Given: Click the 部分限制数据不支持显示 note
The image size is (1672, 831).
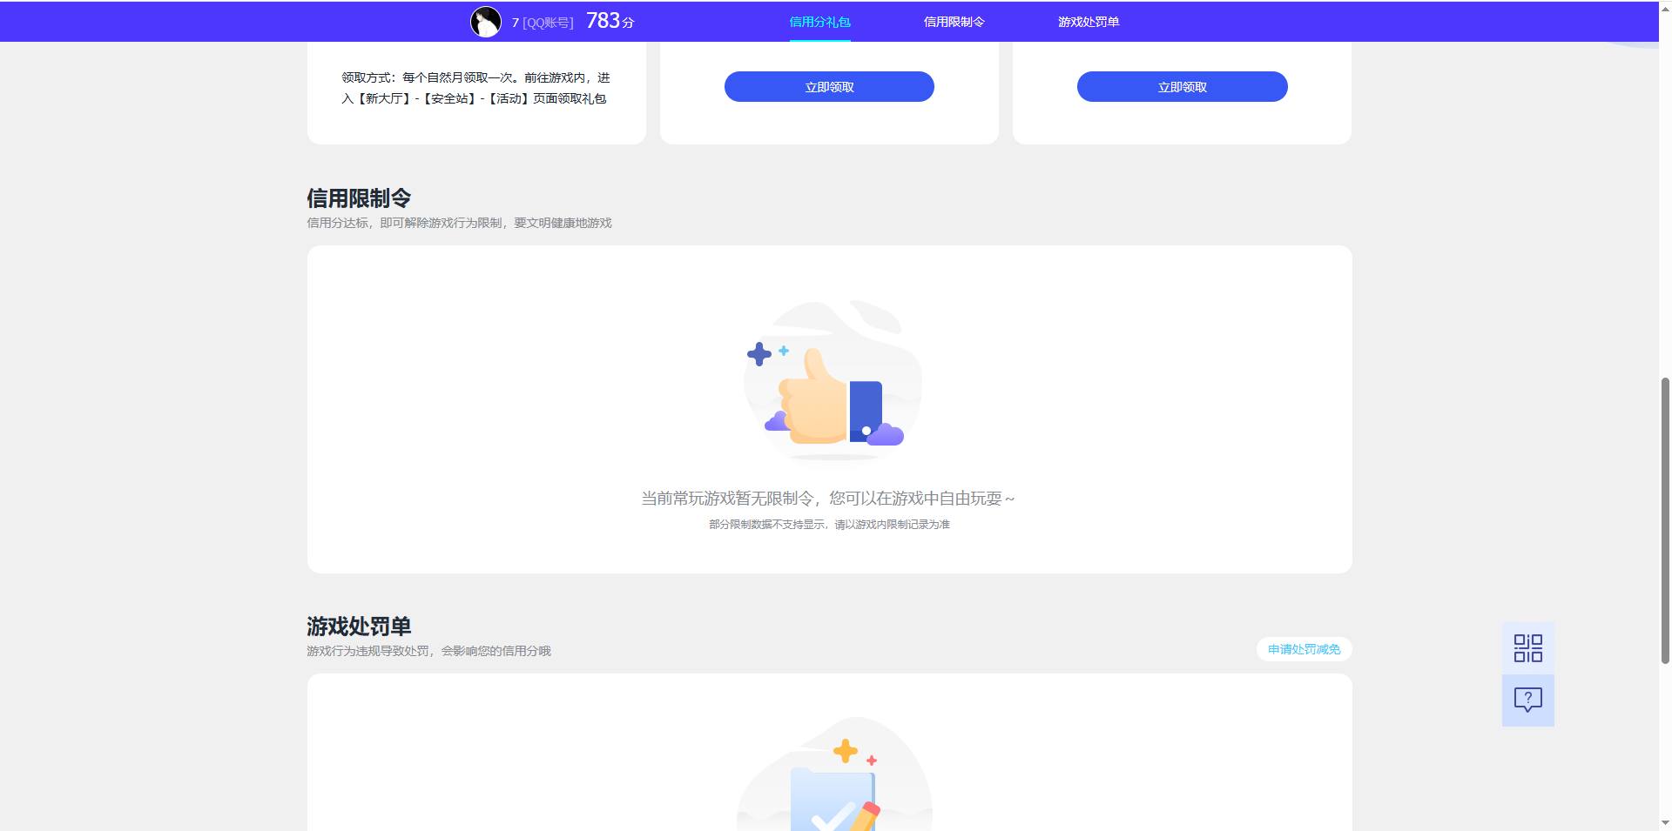Looking at the screenshot, I should (x=829, y=524).
